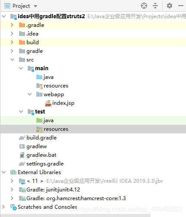
Task: Click the elephant icon of build.gradle
Action: tap(22, 138)
